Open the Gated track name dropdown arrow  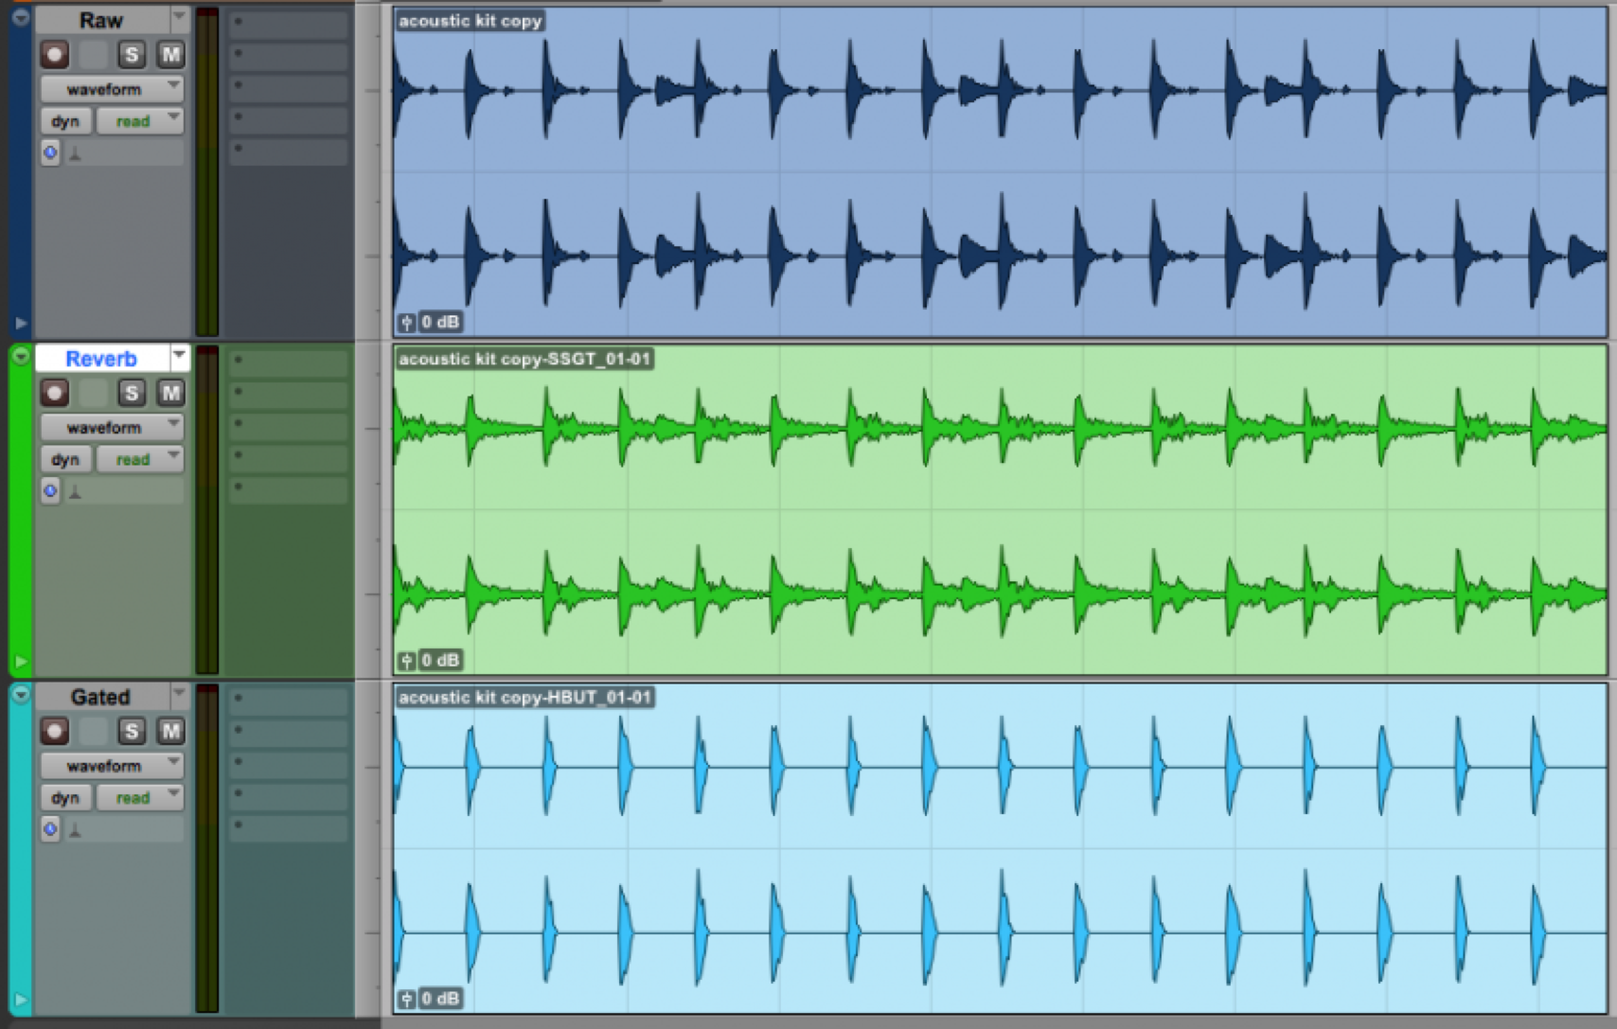pos(179,695)
